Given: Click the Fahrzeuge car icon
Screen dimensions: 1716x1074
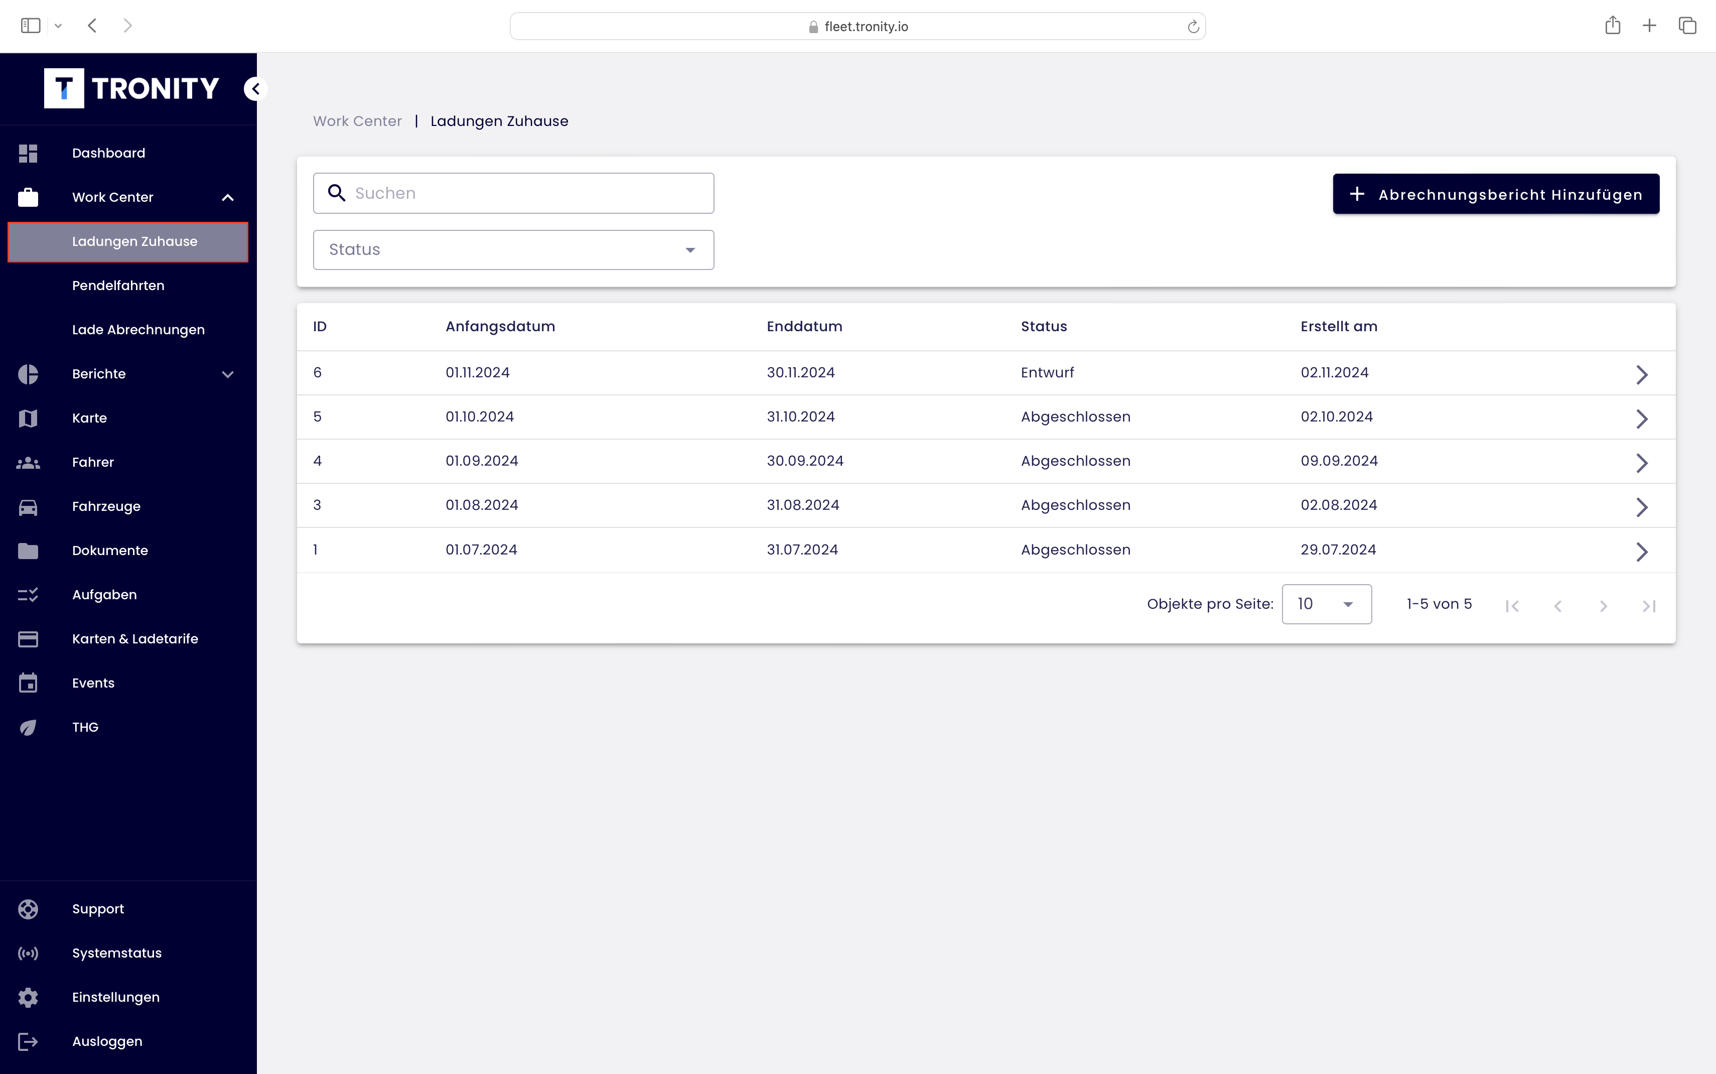Looking at the screenshot, I should (28, 507).
